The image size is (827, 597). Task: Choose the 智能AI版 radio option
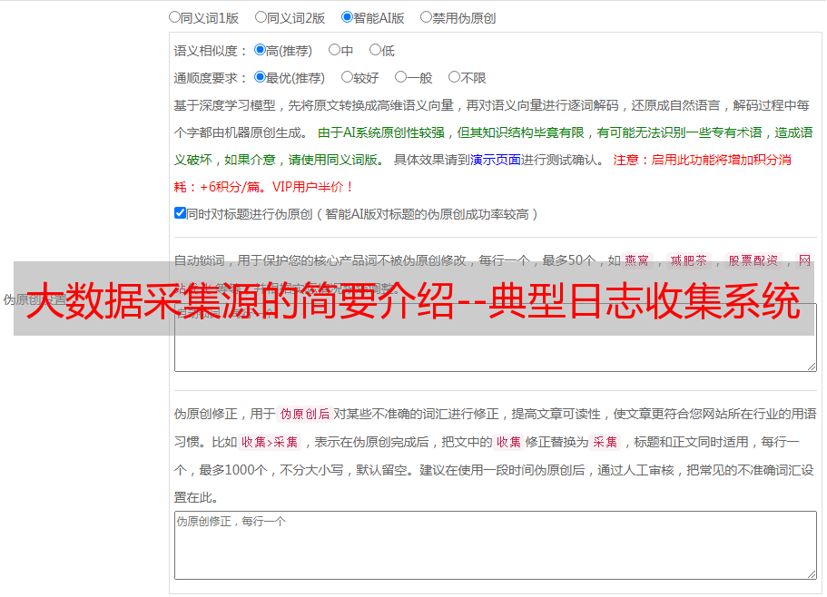click(x=347, y=17)
